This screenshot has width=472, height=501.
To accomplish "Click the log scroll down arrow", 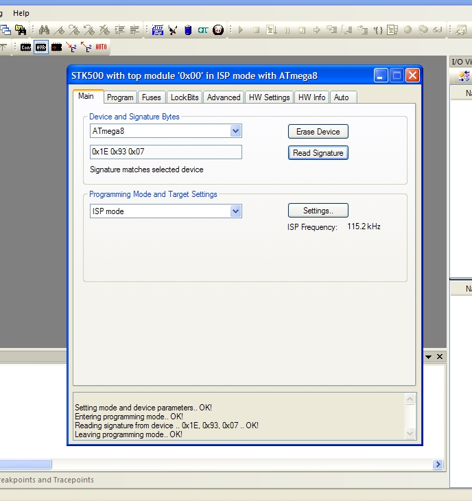I will [x=410, y=433].
